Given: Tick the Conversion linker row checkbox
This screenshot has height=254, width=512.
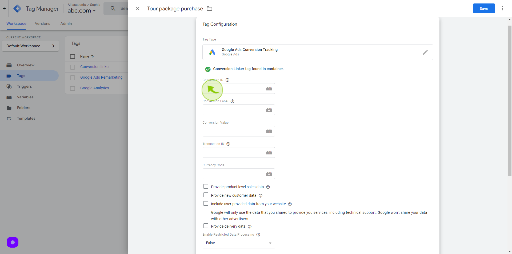Looking at the screenshot, I should [x=73, y=67].
